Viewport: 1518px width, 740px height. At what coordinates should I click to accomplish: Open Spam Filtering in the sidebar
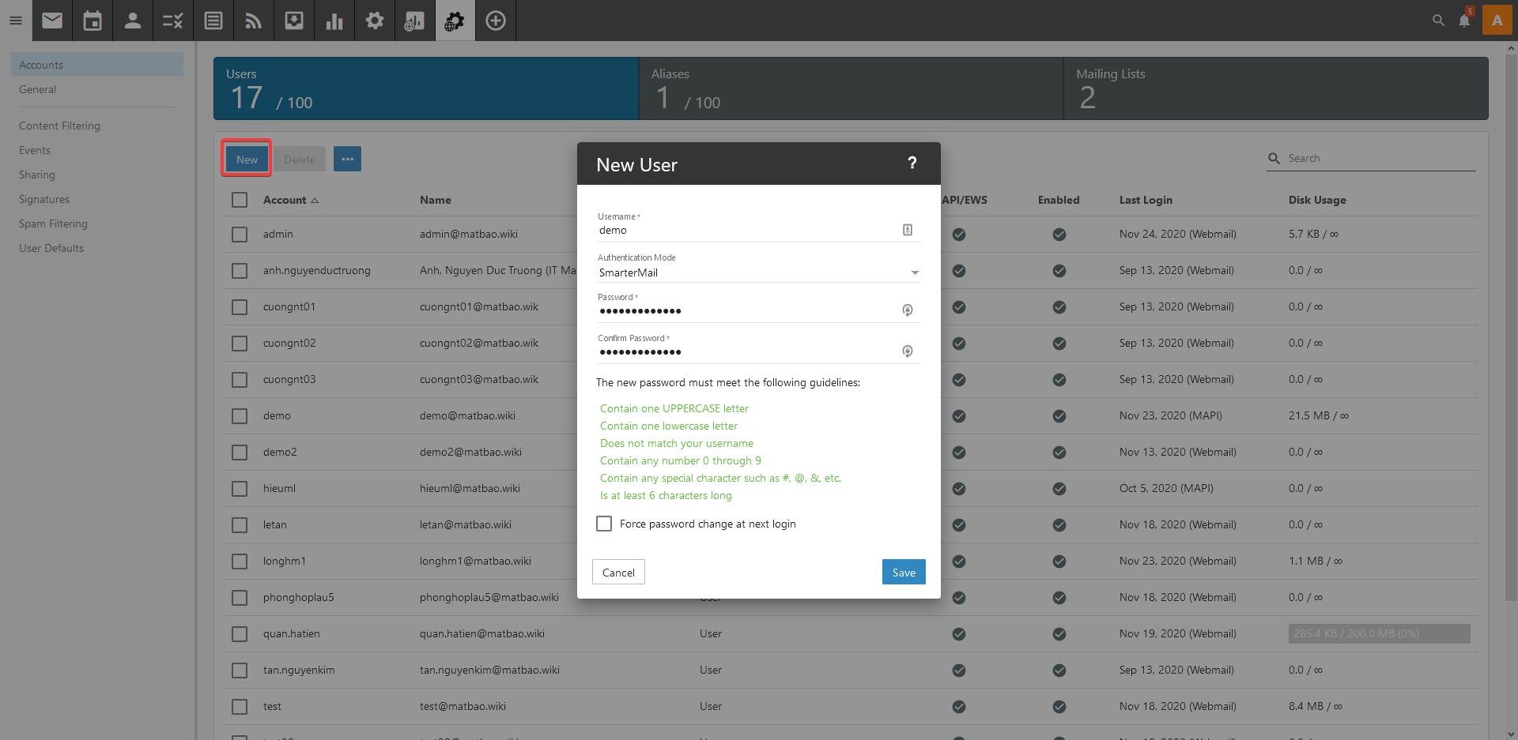pos(53,224)
